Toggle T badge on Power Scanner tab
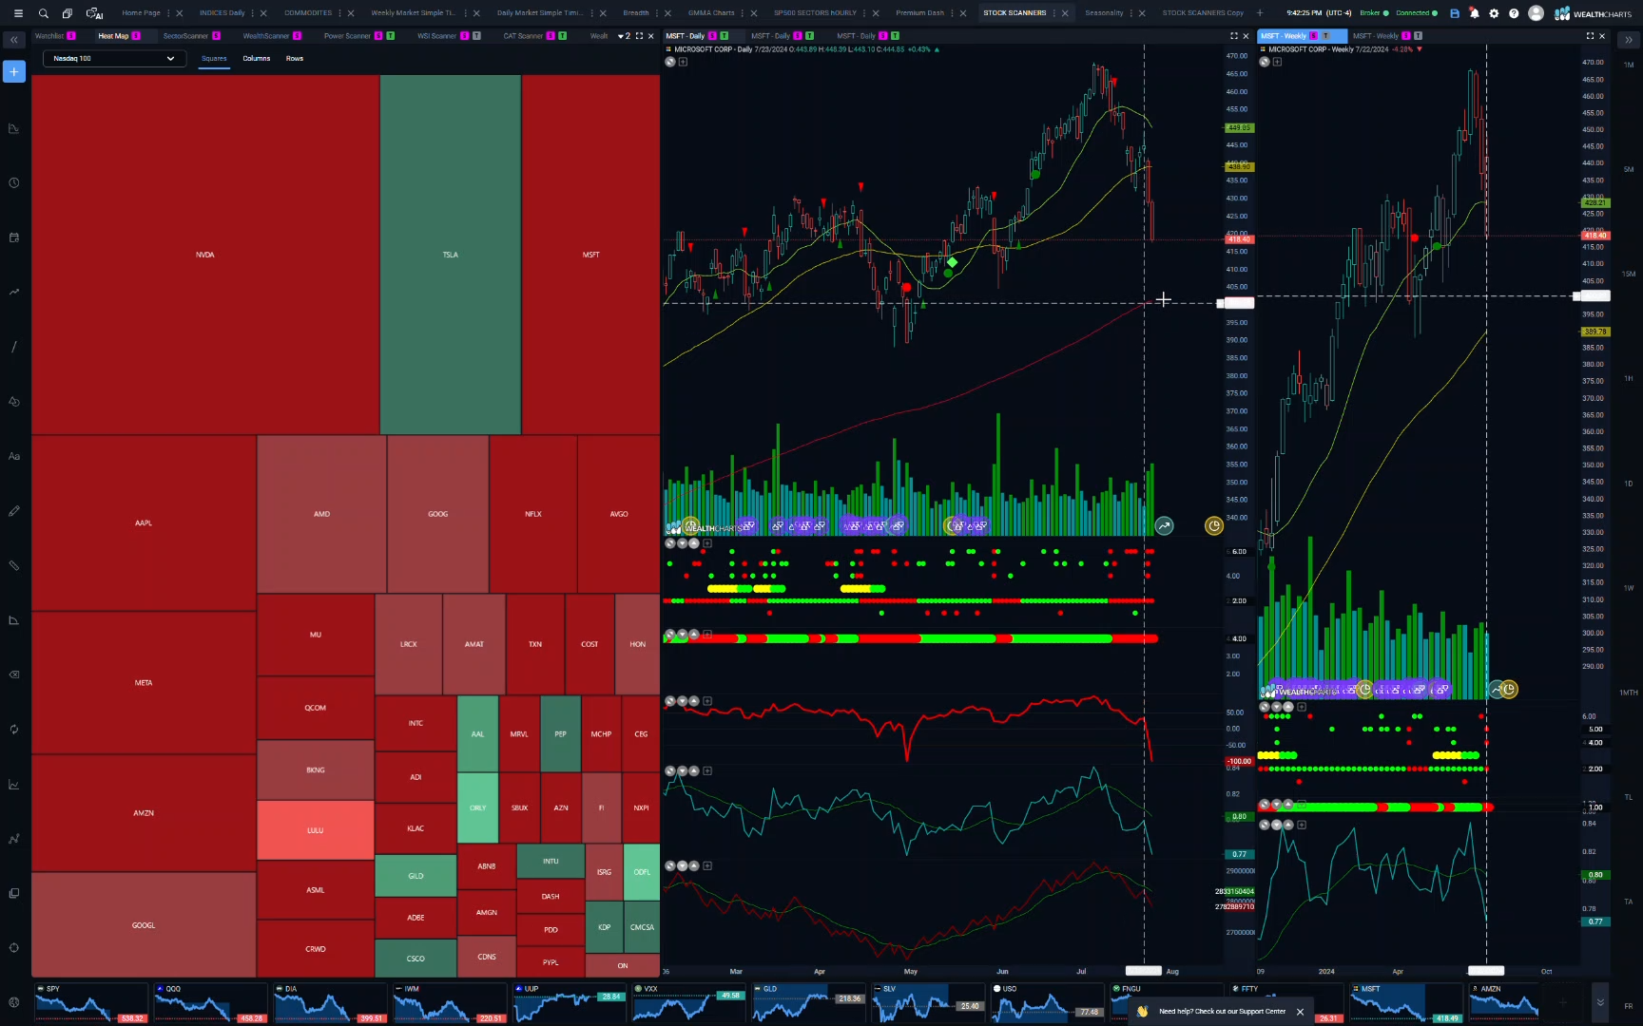 [x=390, y=36]
